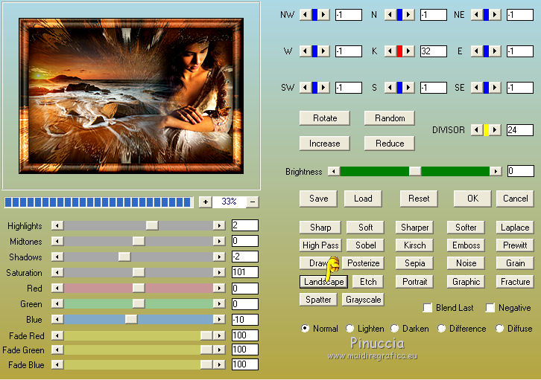Select the Lighten blend mode
This screenshot has width=541, height=380.
pyautogui.click(x=349, y=329)
